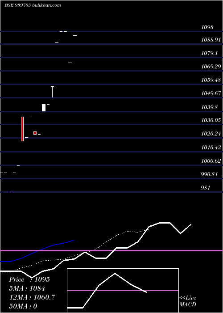Click the 1000.62 price level label
The image size is (223, 313).
coord(211,161)
